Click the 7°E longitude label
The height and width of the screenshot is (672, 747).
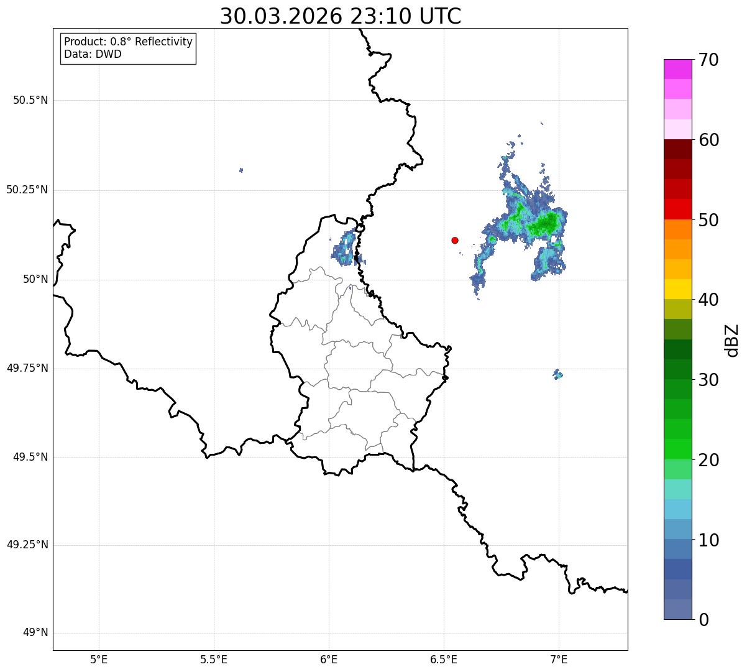coord(559,659)
